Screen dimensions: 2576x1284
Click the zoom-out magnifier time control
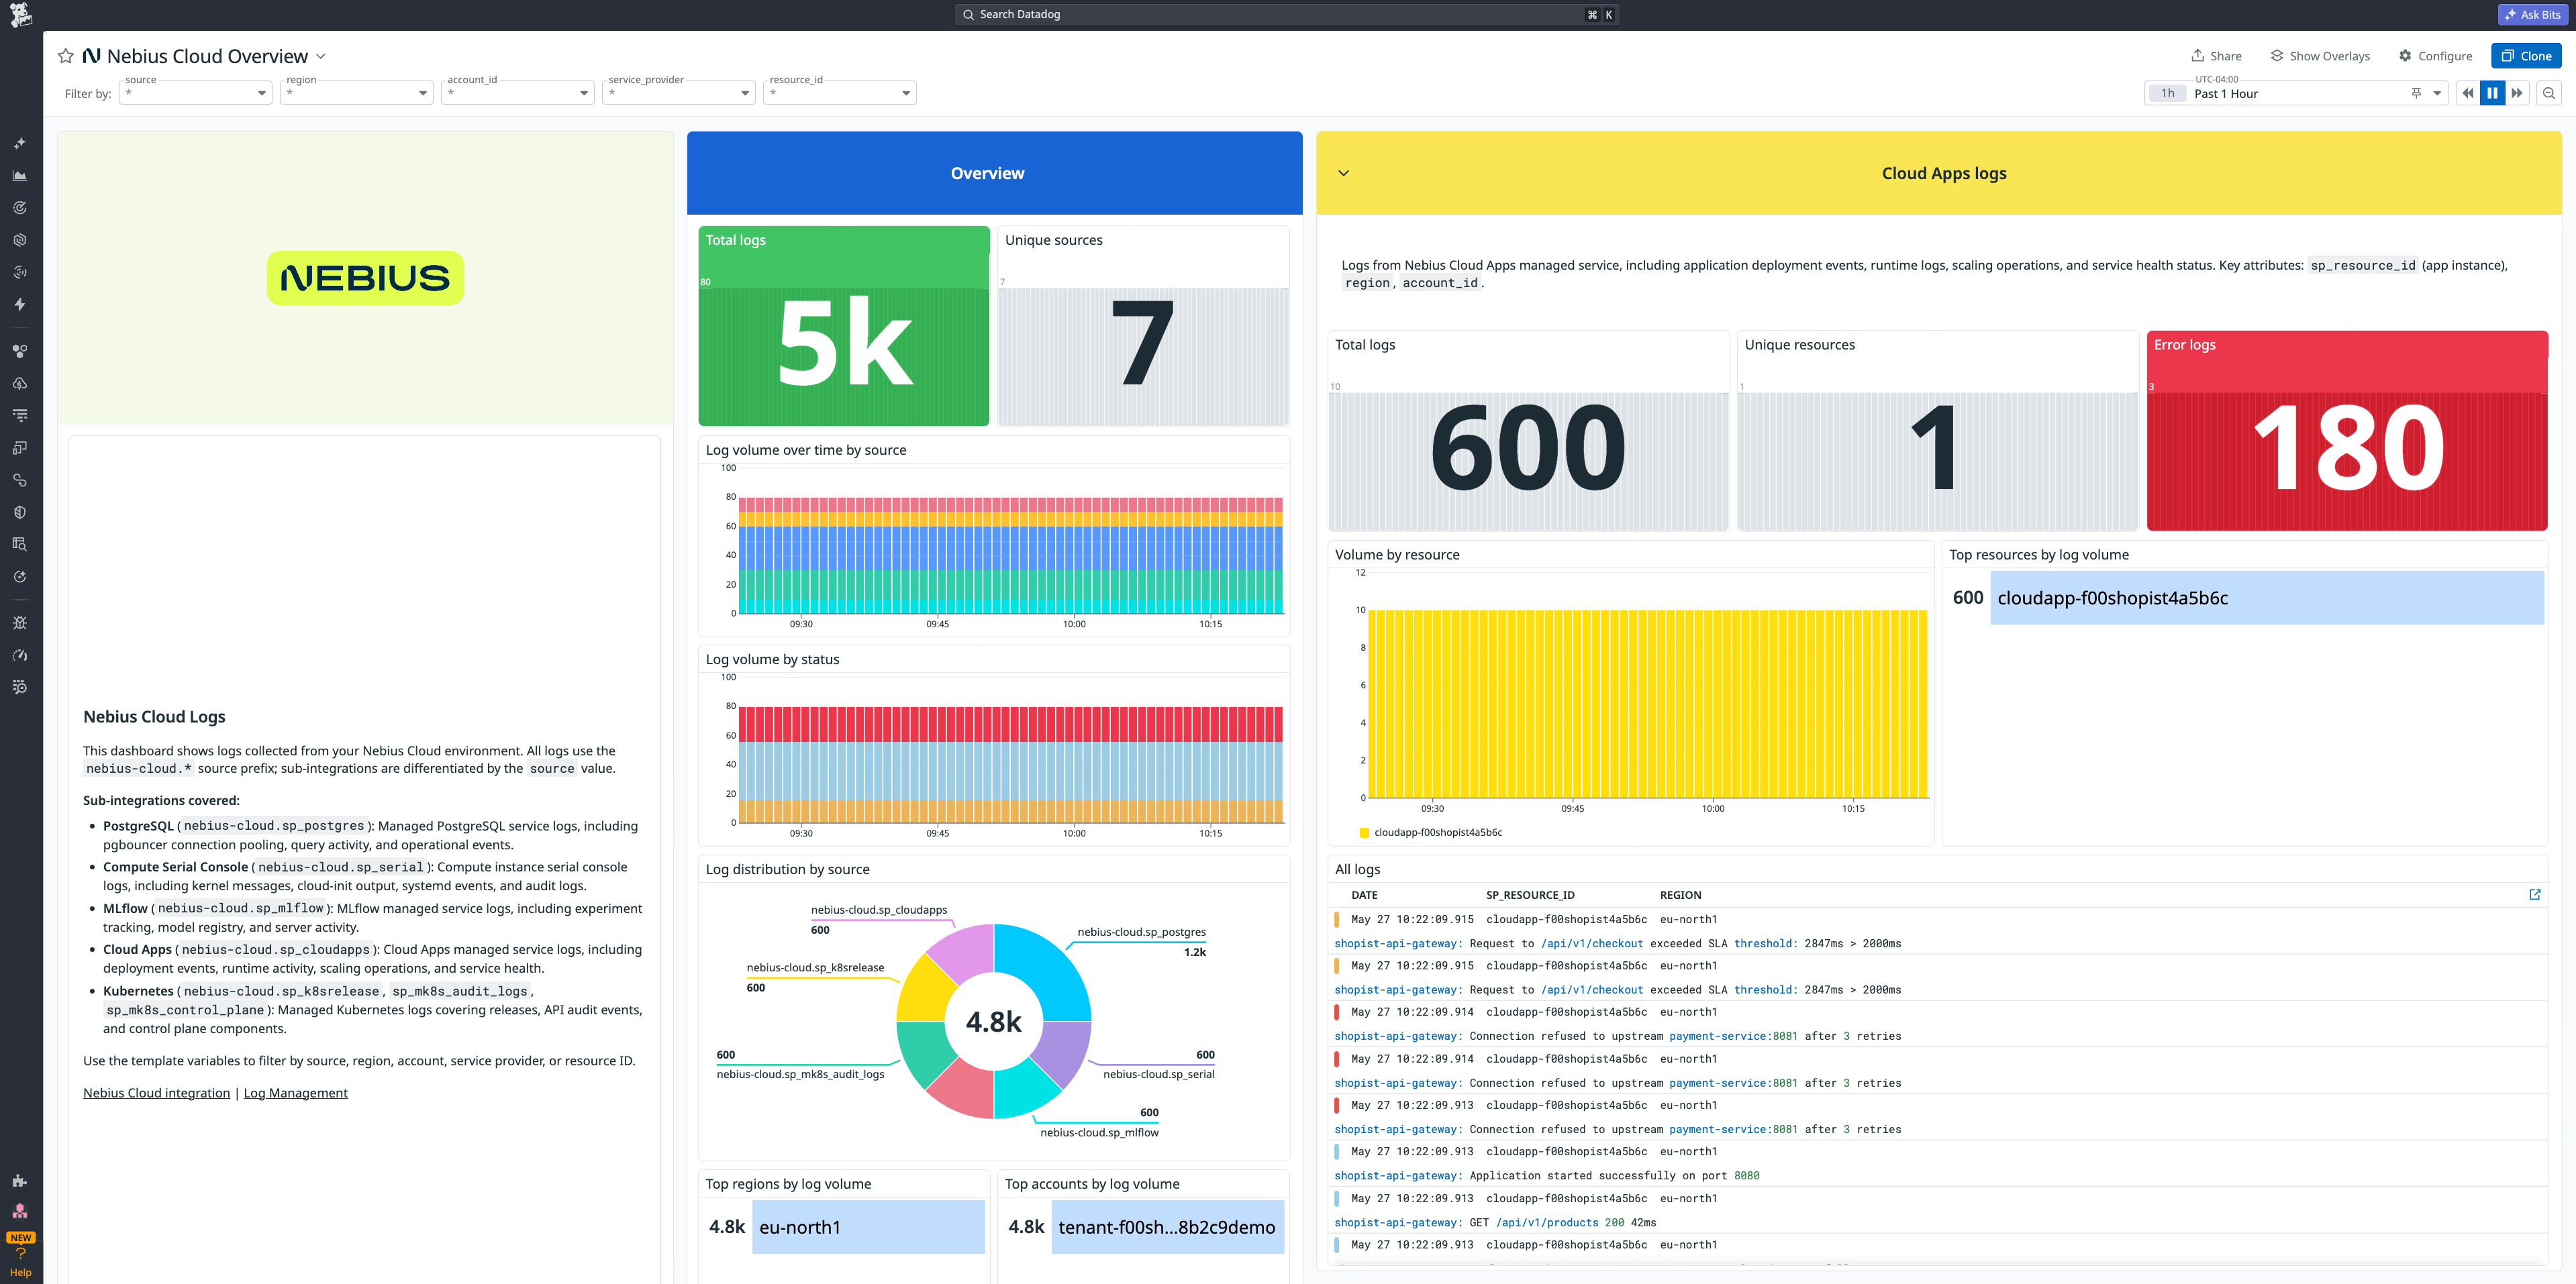tap(2549, 93)
